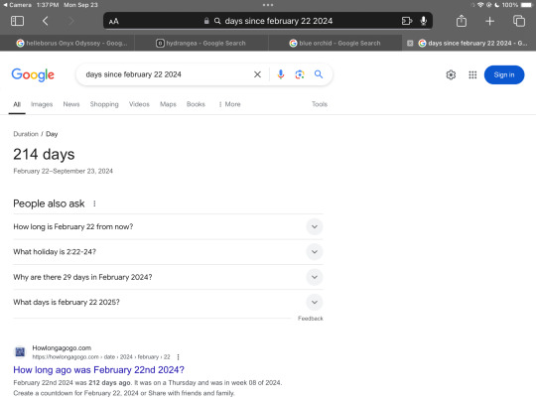536x402 pixels.
Task: Expand How long is February 22 from now
Action: point(168,226)
